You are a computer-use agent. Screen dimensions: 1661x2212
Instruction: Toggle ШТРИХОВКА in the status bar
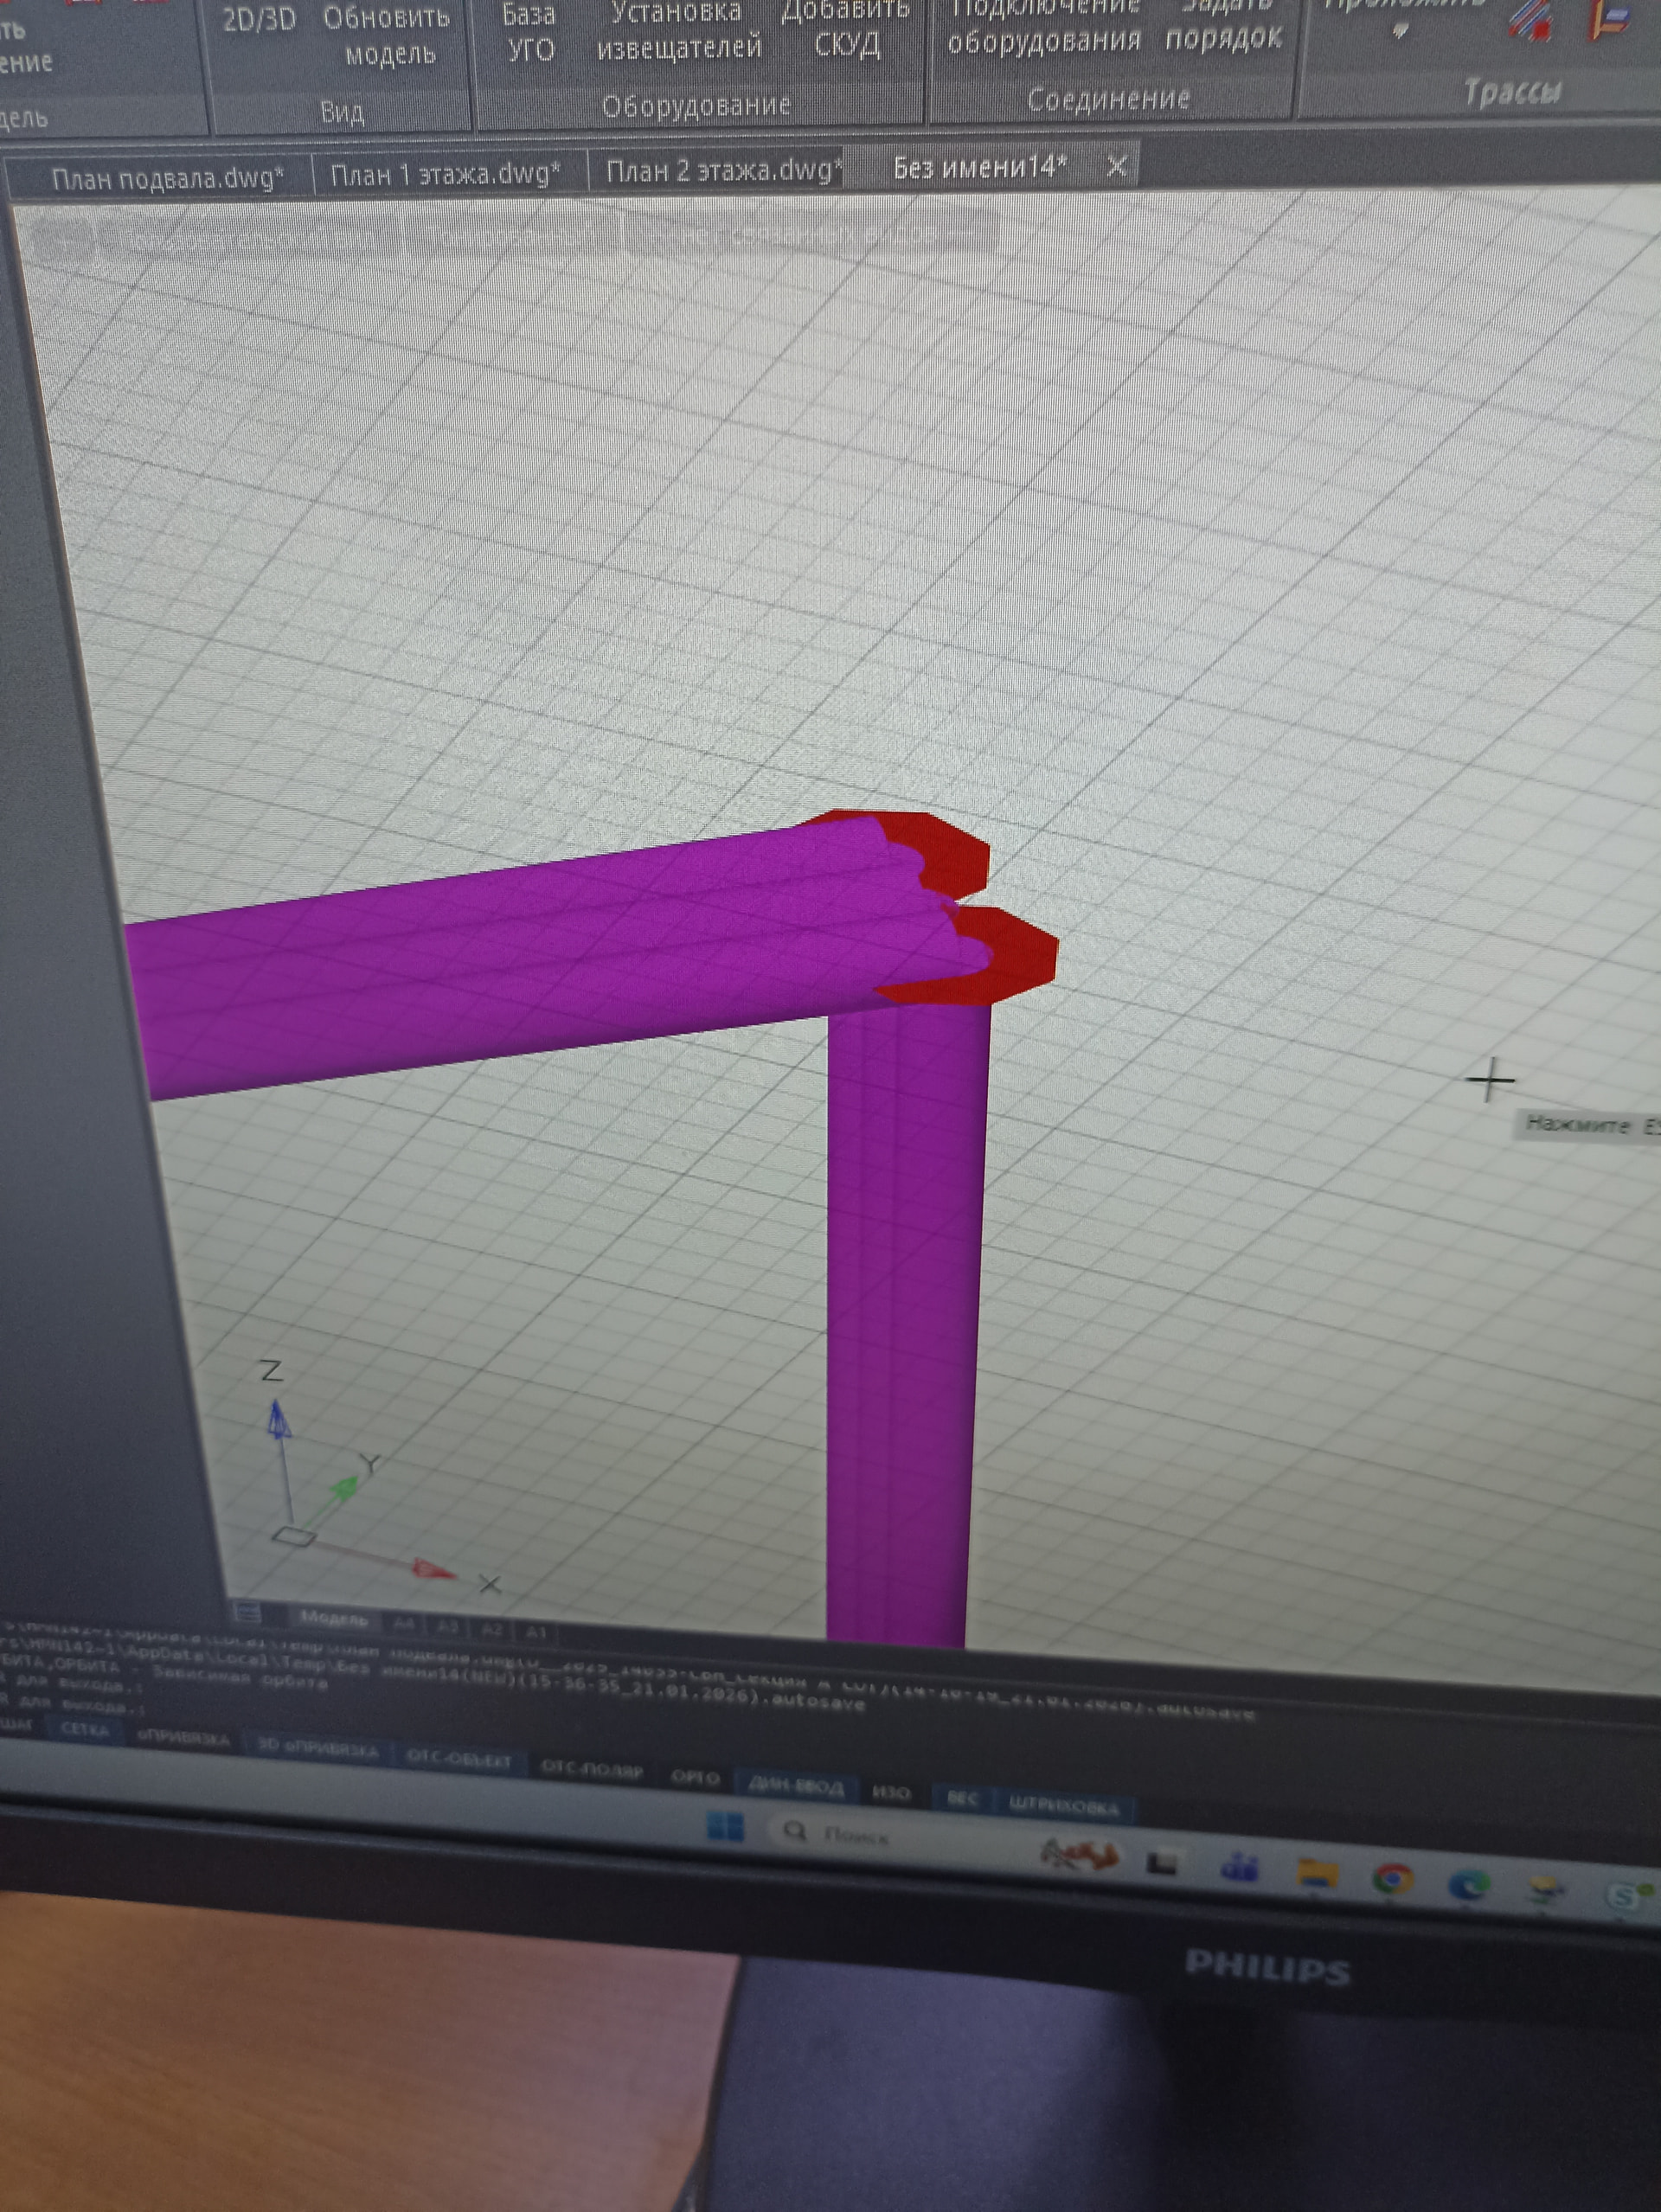point(1063,1805)
